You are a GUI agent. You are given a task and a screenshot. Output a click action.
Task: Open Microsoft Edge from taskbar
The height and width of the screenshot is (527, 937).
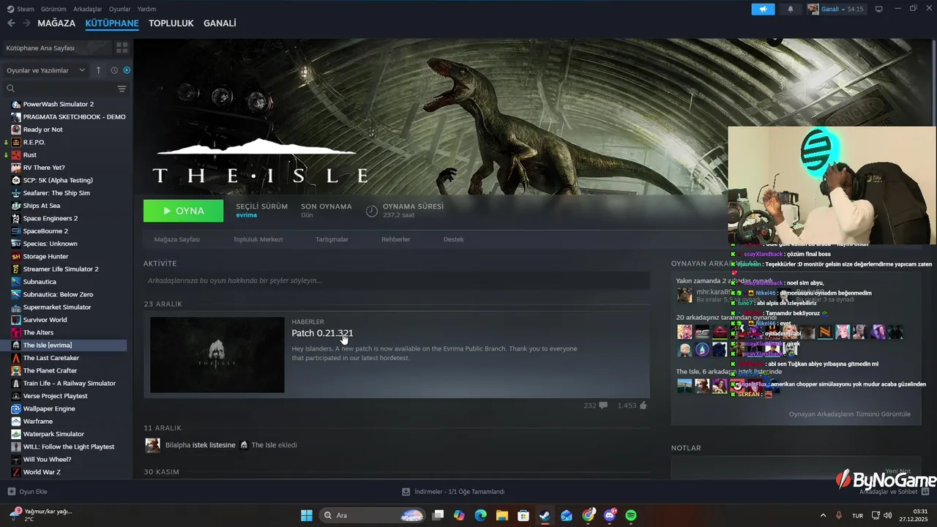coord(480,515)
